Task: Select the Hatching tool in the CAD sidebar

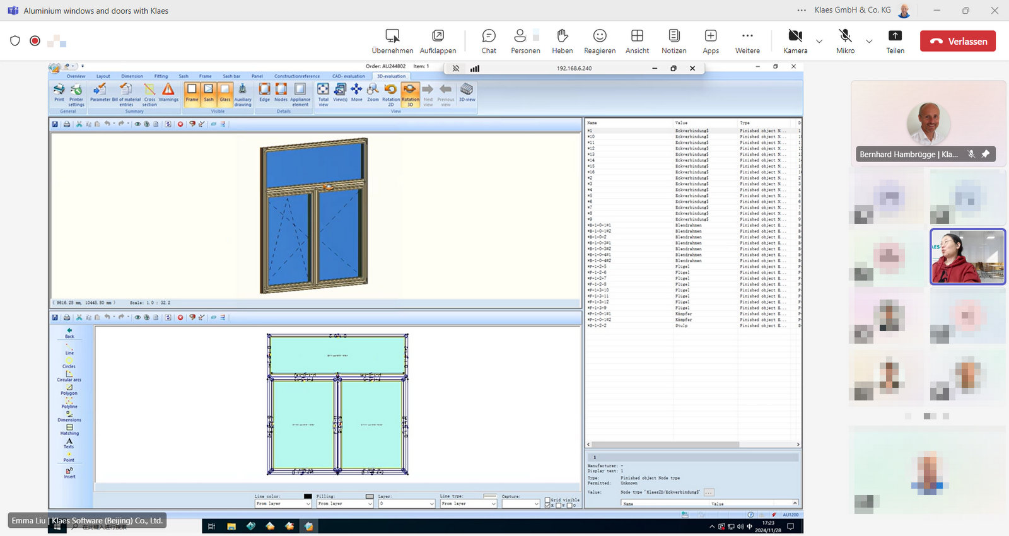Action: click(69, 429)
